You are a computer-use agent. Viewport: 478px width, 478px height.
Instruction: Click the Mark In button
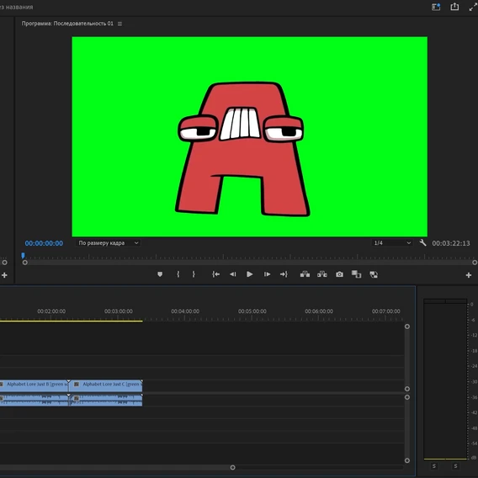[x=178, y=274]
